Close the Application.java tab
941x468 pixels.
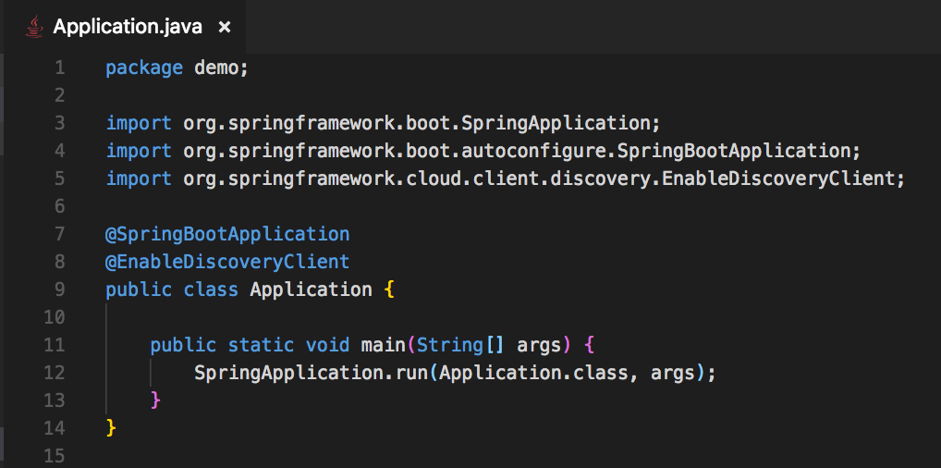tap(224, 28)
